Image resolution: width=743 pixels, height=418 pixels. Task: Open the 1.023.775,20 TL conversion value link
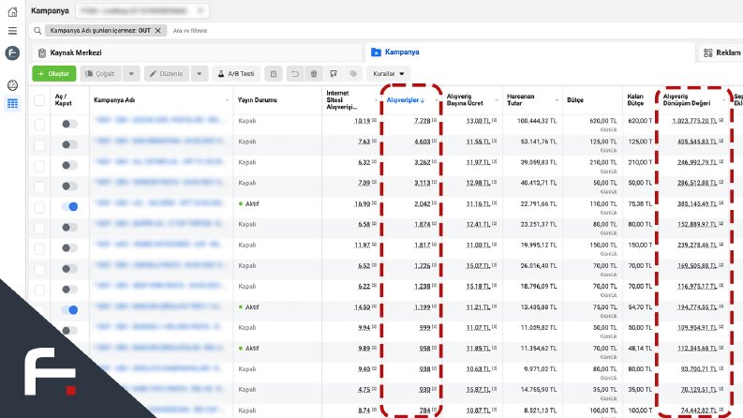694,121
